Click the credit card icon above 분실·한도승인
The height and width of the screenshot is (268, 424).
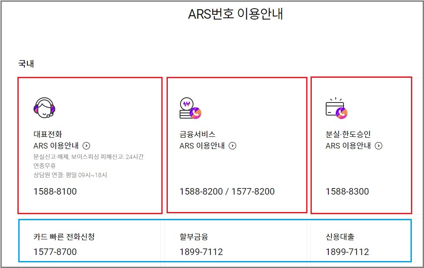(334, 108)
